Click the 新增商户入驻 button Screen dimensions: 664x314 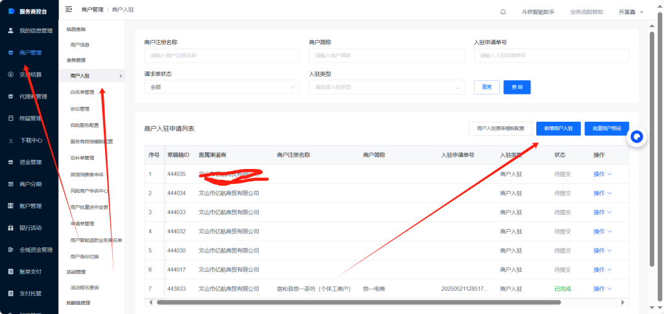(558, 128)
